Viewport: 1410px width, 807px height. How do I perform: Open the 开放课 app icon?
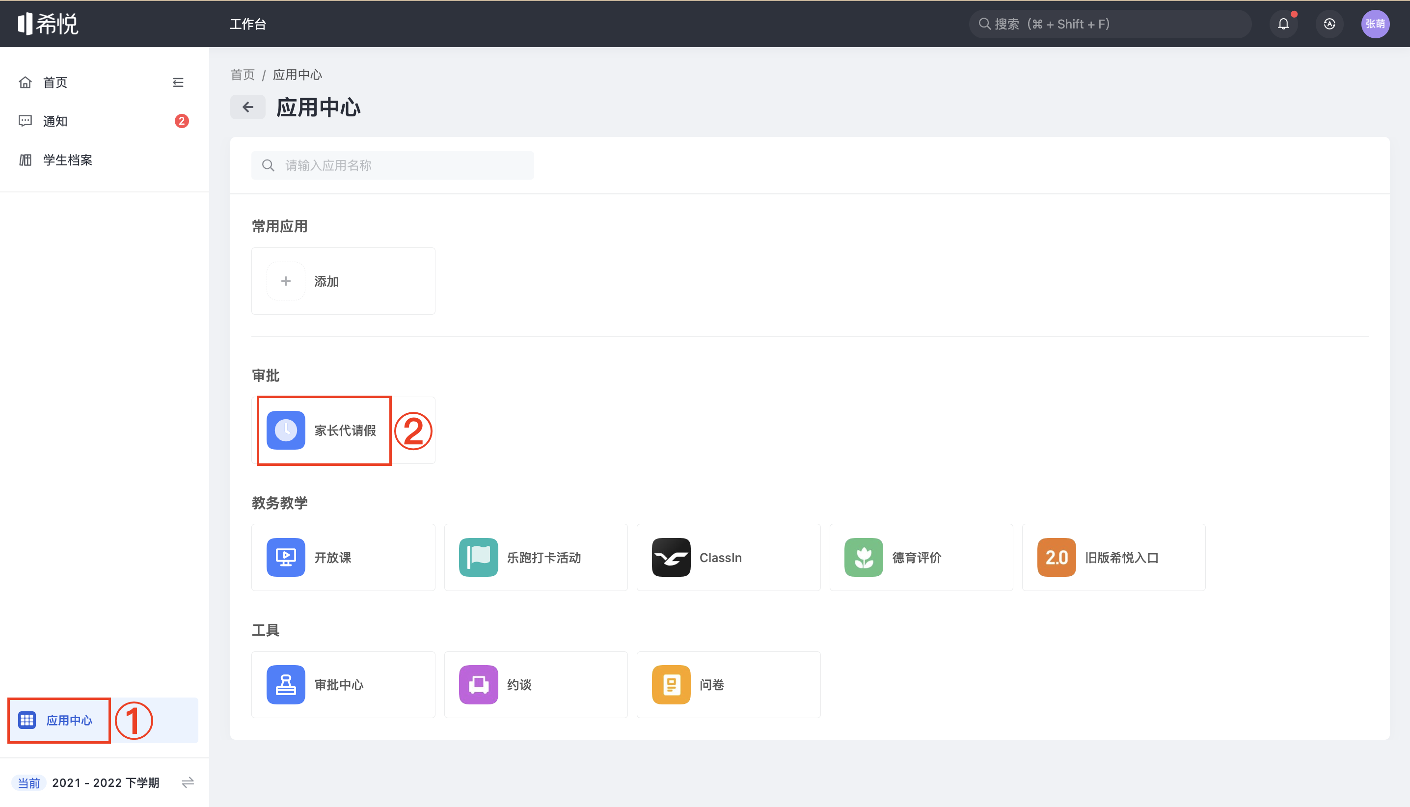coord(286,558)
